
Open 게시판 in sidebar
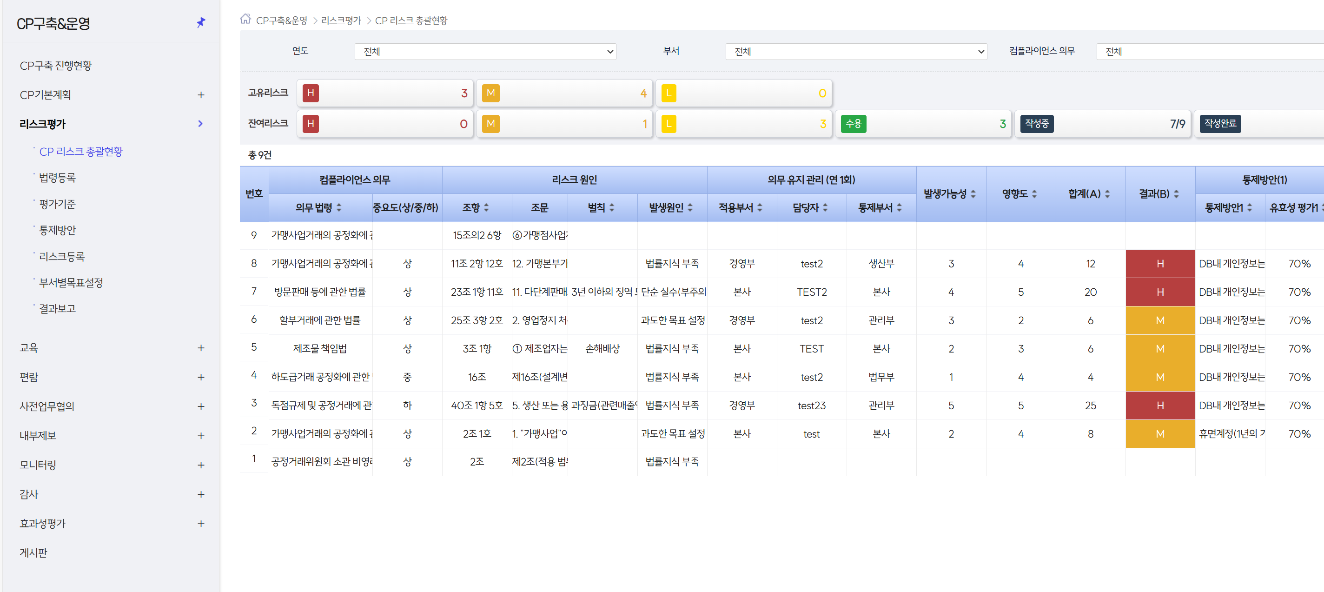[33, 553]
